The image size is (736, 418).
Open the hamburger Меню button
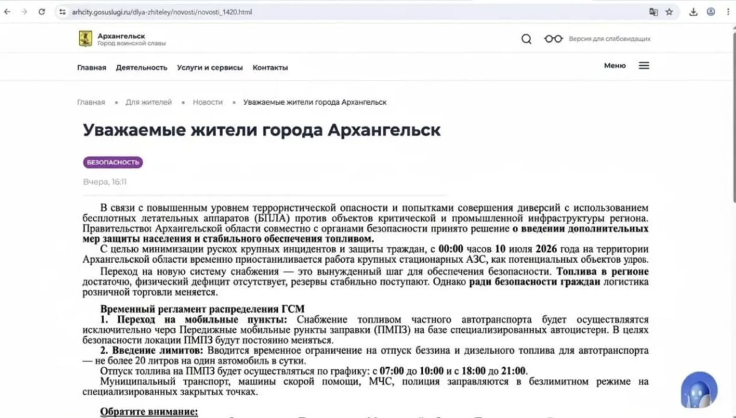point(627,66)
